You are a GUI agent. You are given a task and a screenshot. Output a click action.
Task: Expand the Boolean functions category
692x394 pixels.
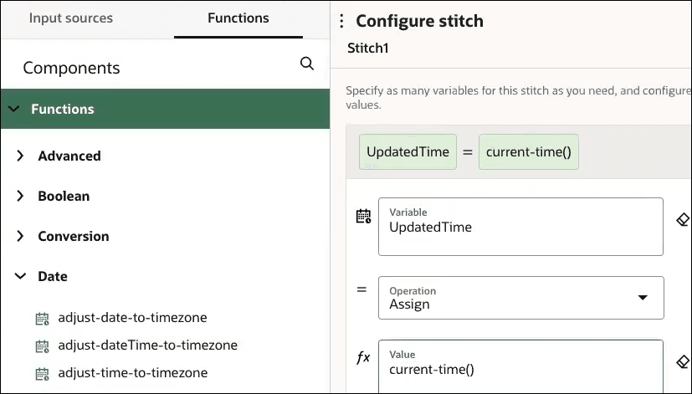(x=21, y=196)
